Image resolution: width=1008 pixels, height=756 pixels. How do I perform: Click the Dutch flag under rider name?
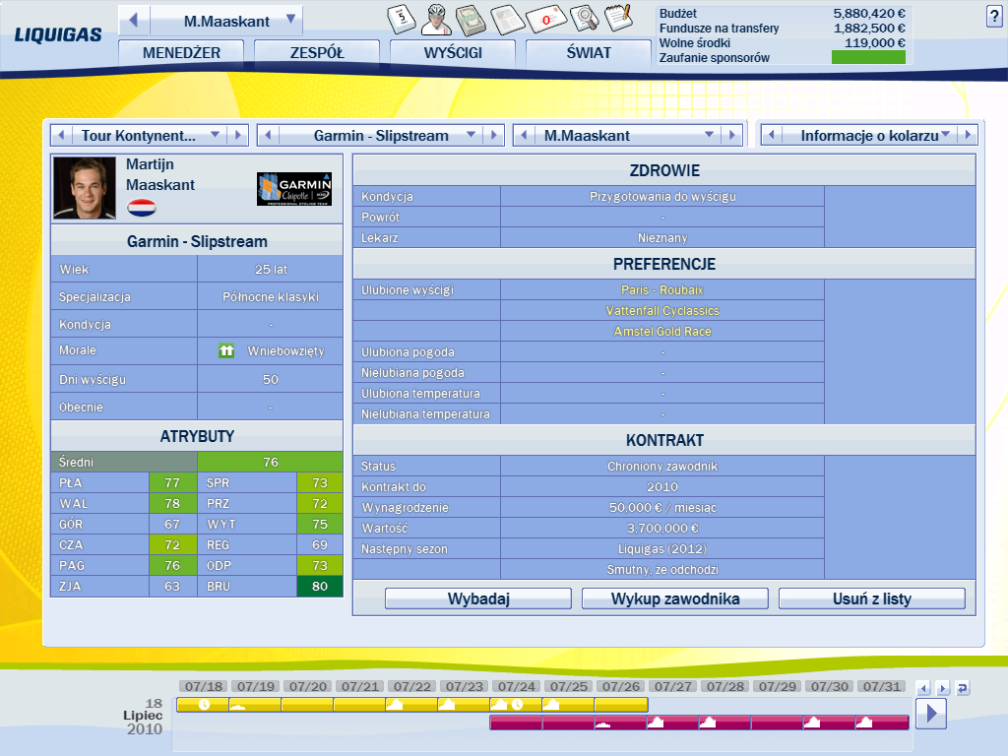[142, 208]
